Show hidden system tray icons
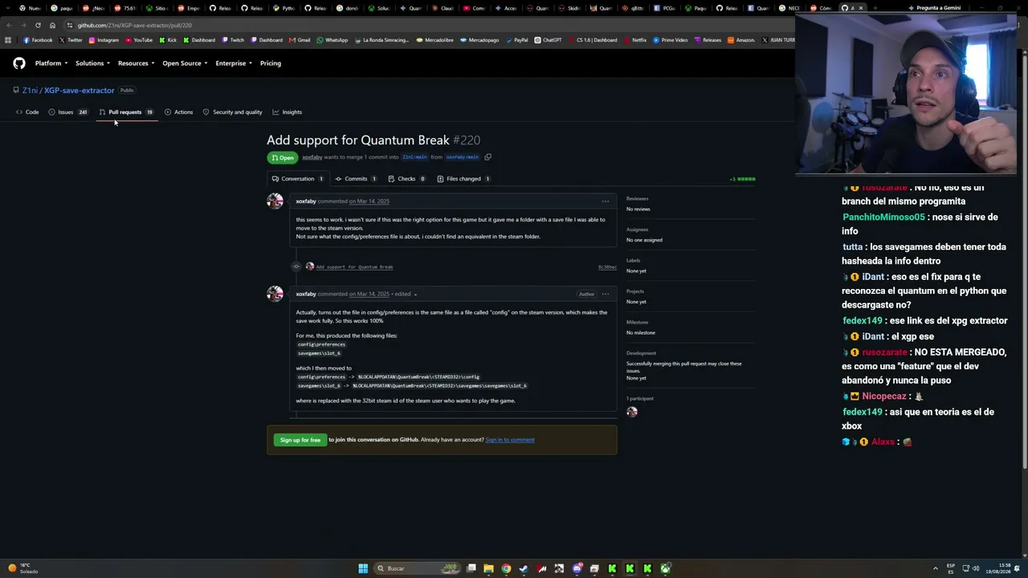 click(x=935, y=568)
